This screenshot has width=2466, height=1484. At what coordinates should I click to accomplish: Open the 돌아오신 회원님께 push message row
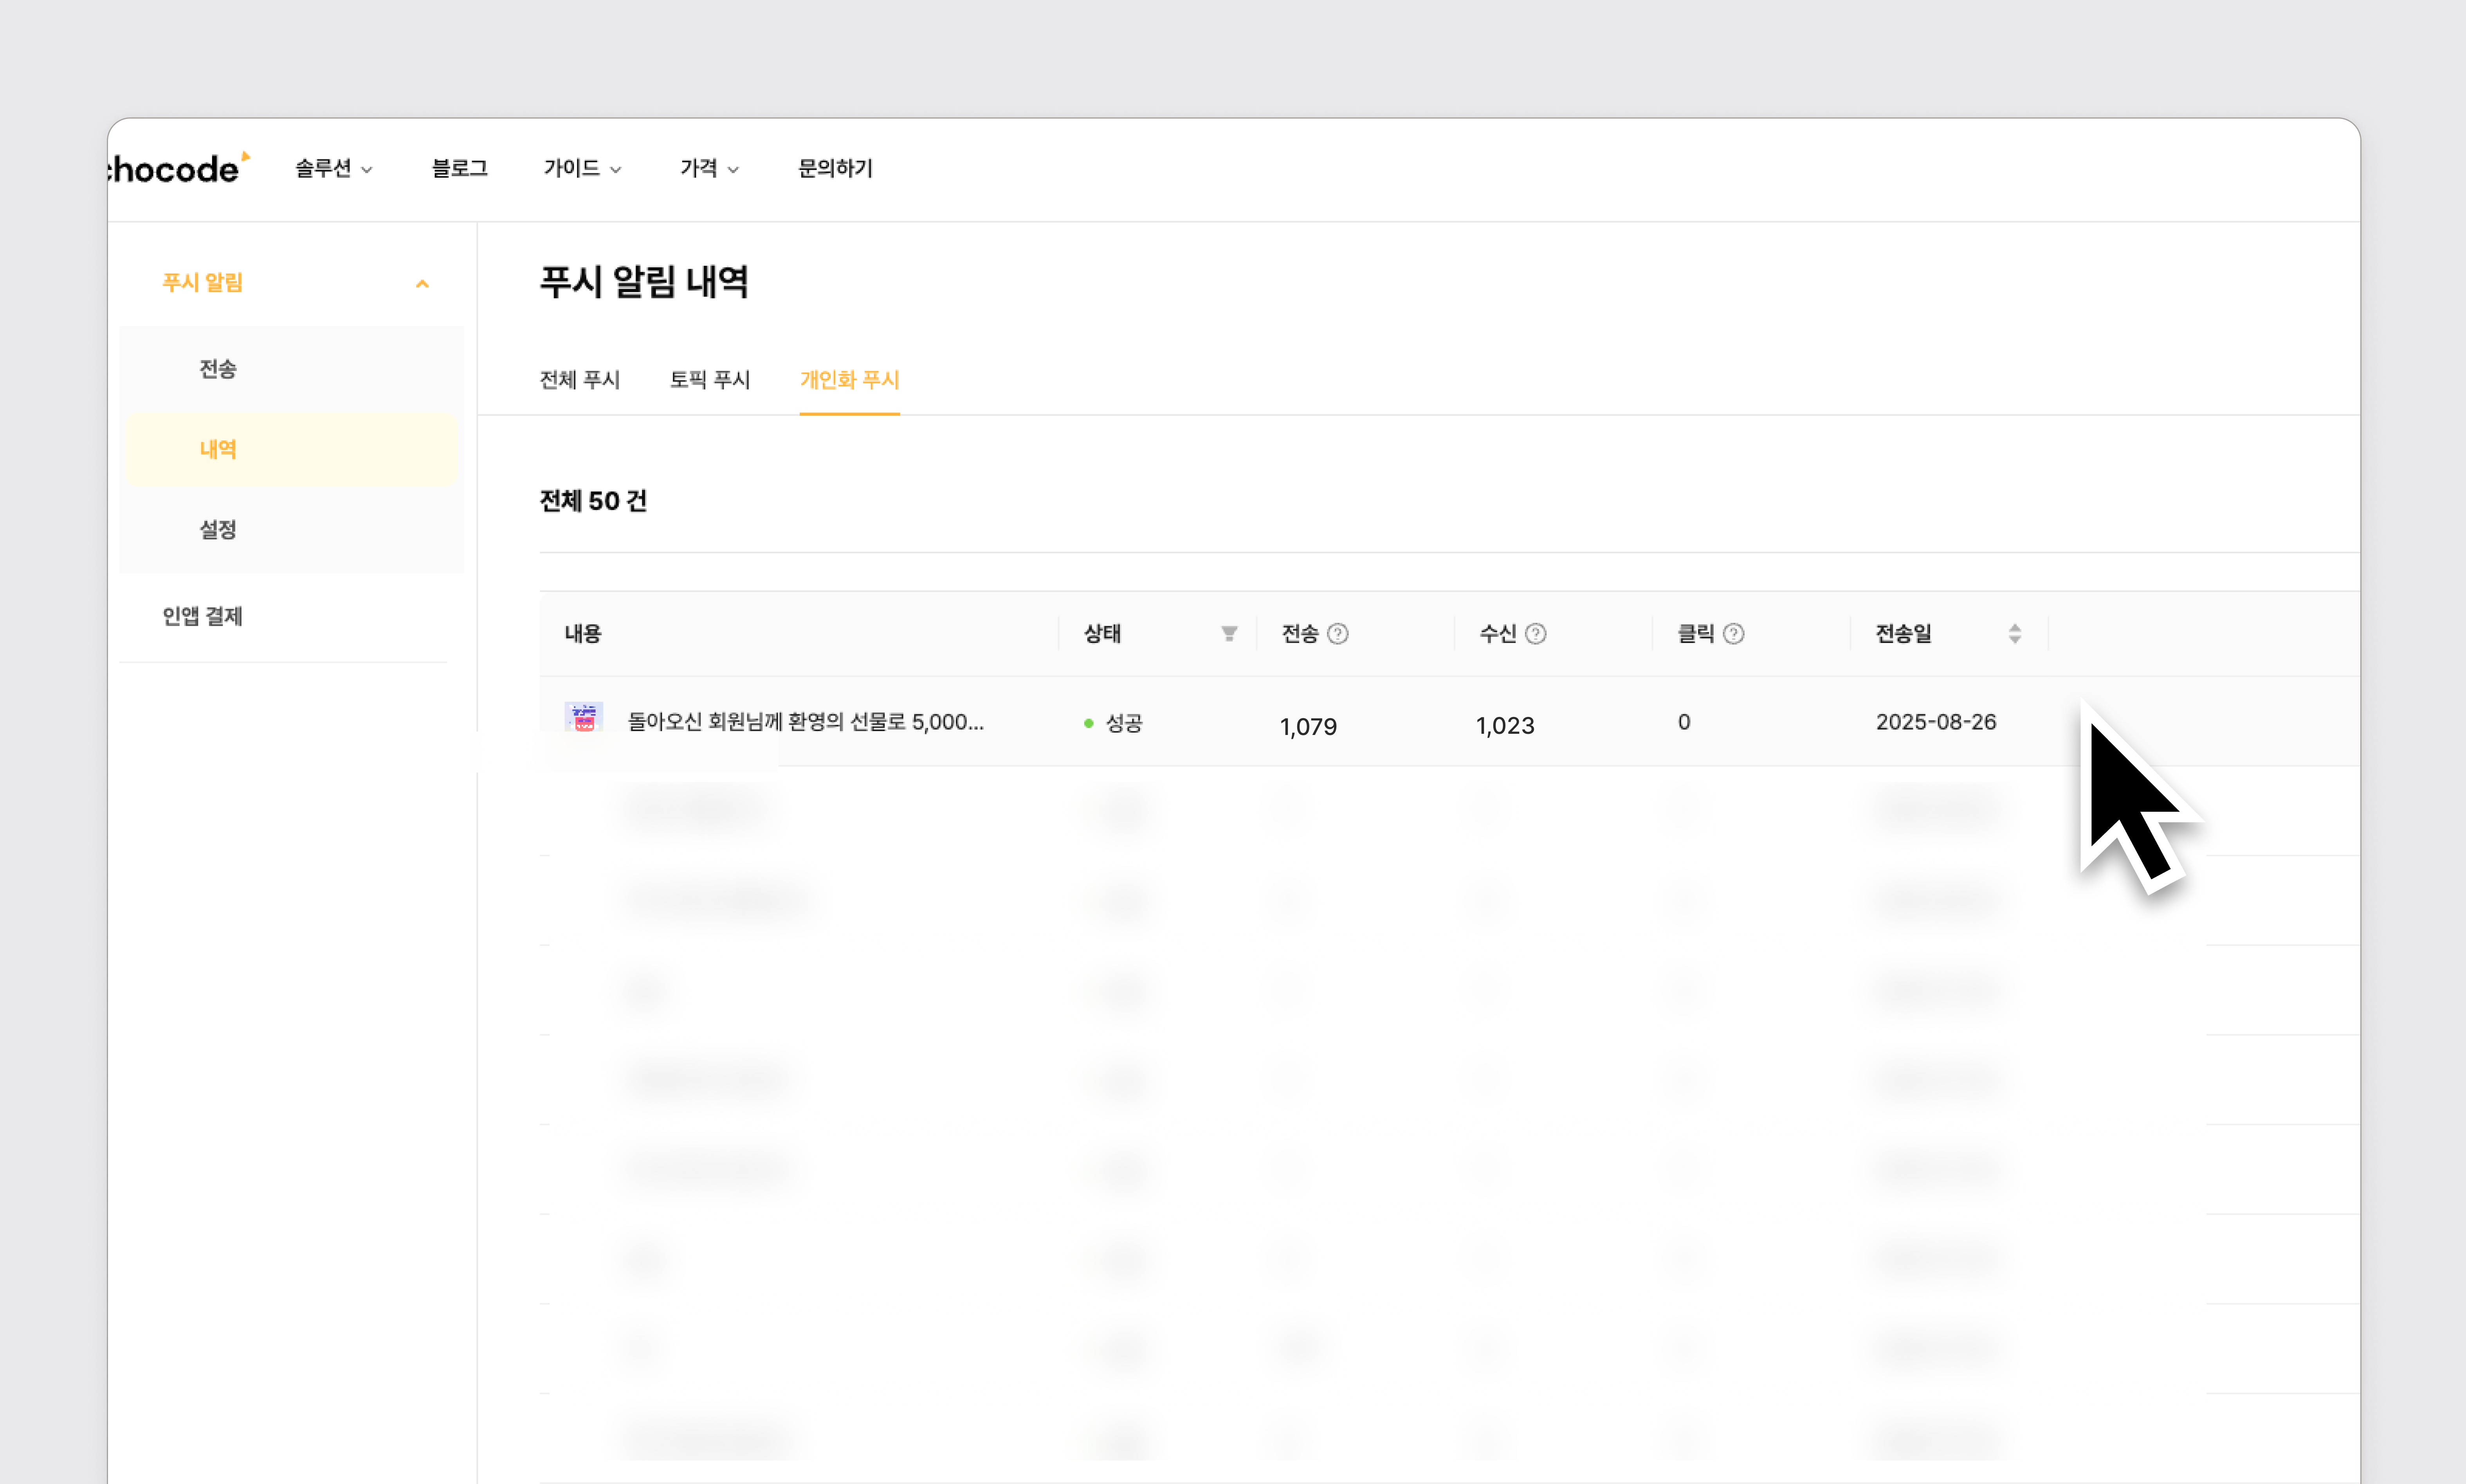click(x=805, y=722)
